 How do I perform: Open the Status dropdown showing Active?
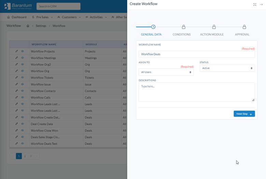227,68
